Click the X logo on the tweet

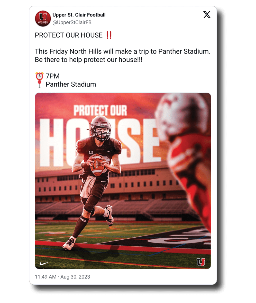(x=207, y=15)
